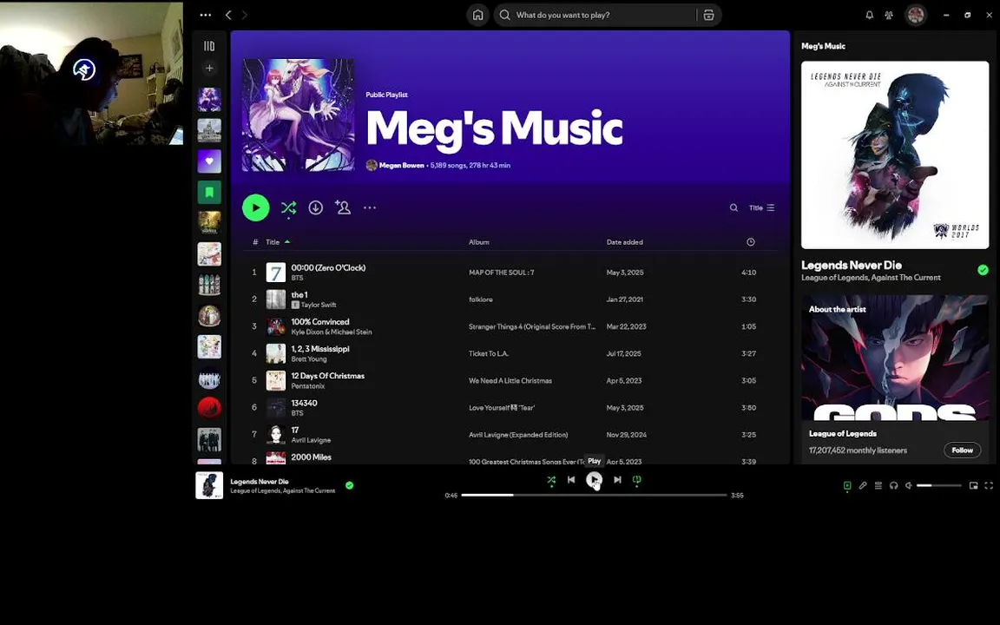Open album Ticket To L.A.
Viewport: 1000px width, 625px height.
[x=489, y=353]
